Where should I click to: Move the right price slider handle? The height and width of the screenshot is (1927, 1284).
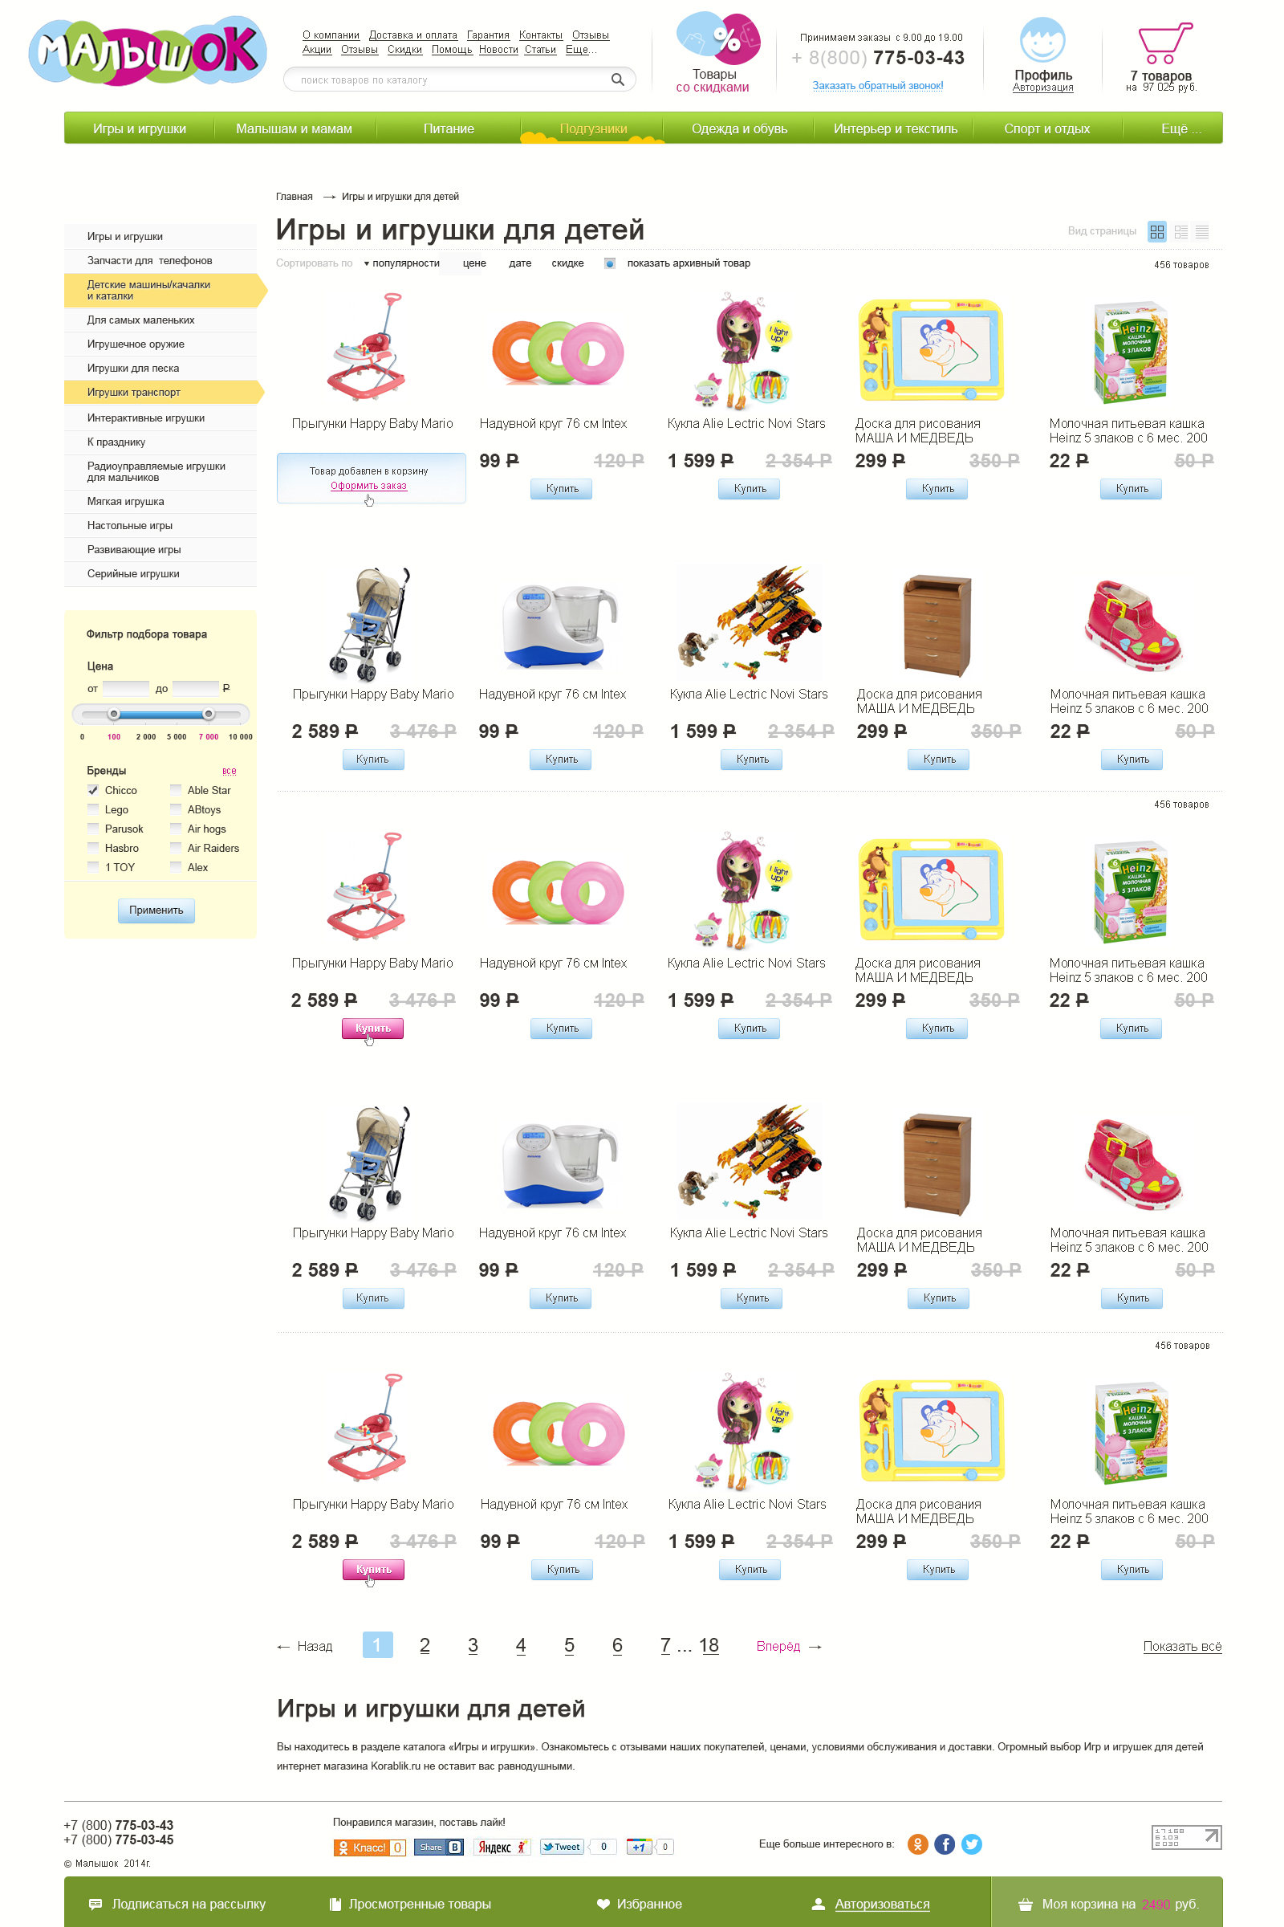(209, 714)
